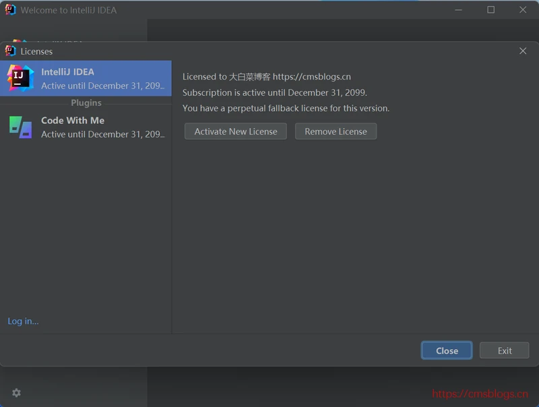Click the perpetual fallback license message
The width and height of the screenshot is (539, 407).
click(286, 108)
